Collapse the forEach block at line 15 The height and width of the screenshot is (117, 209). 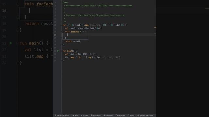(x=62, y=32)
